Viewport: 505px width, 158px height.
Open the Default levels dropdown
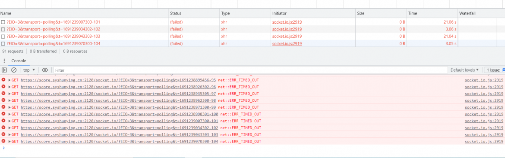point(464,70)
